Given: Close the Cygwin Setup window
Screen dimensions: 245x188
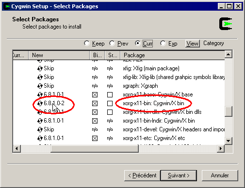Looking at the screenshot, I should click(238, 6).
